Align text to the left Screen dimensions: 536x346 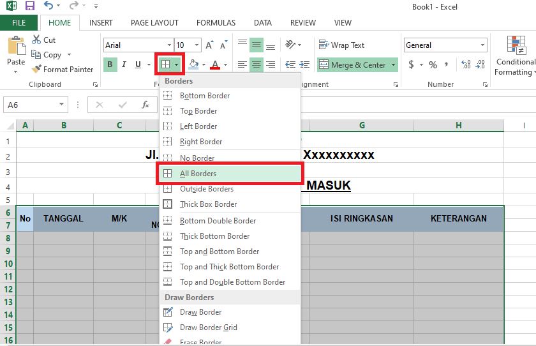point(242,64)
